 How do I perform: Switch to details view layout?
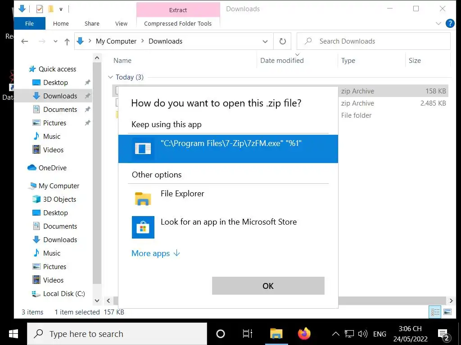435,312
